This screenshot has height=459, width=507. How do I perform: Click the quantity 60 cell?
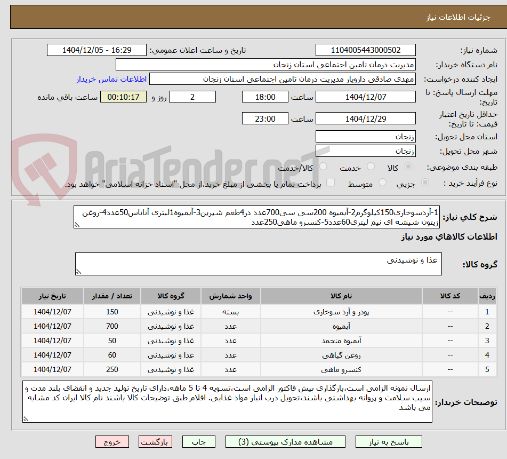click(112, 355)
